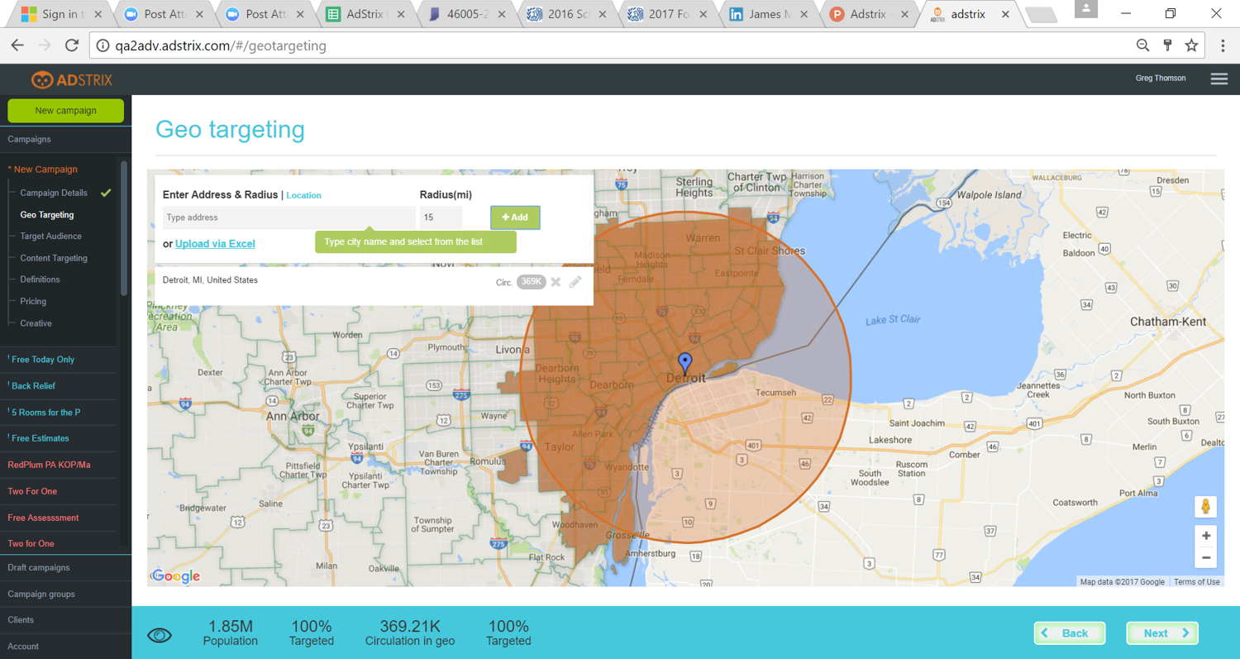Open Back Relief campaign
The height and width of the screenshot is (659, 1240).
32,386
